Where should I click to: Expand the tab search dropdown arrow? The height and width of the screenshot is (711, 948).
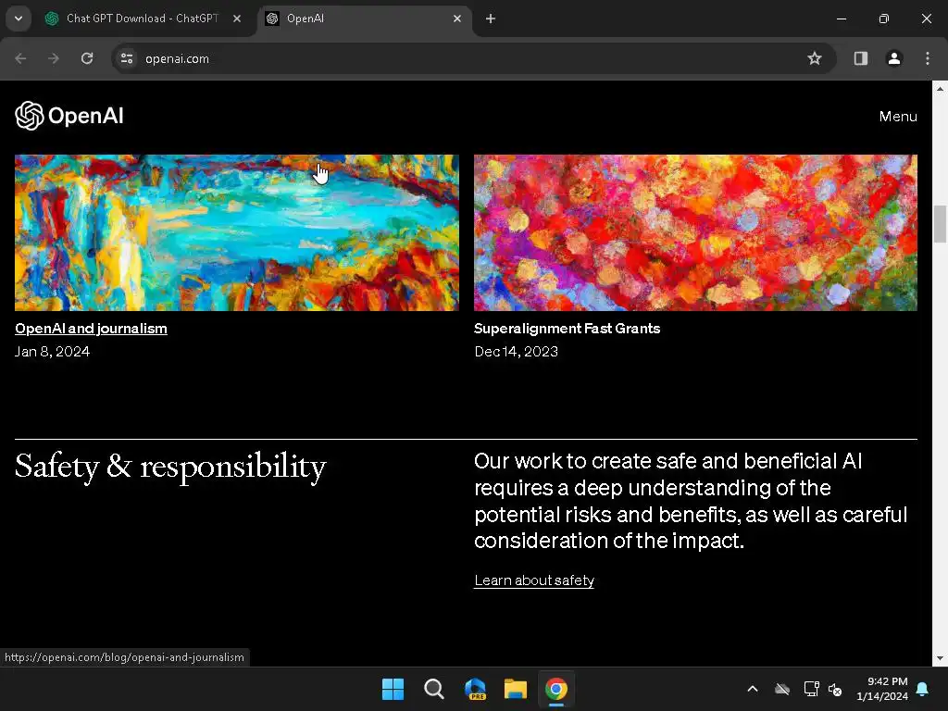pyautogui.click(x=19, y=19)
